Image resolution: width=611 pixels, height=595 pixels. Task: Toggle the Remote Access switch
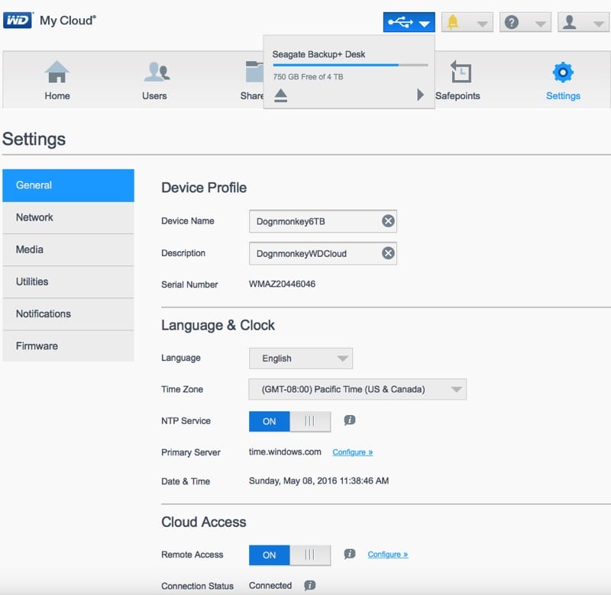289,555
